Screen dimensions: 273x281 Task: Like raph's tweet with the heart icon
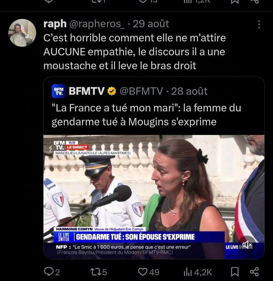143,272
